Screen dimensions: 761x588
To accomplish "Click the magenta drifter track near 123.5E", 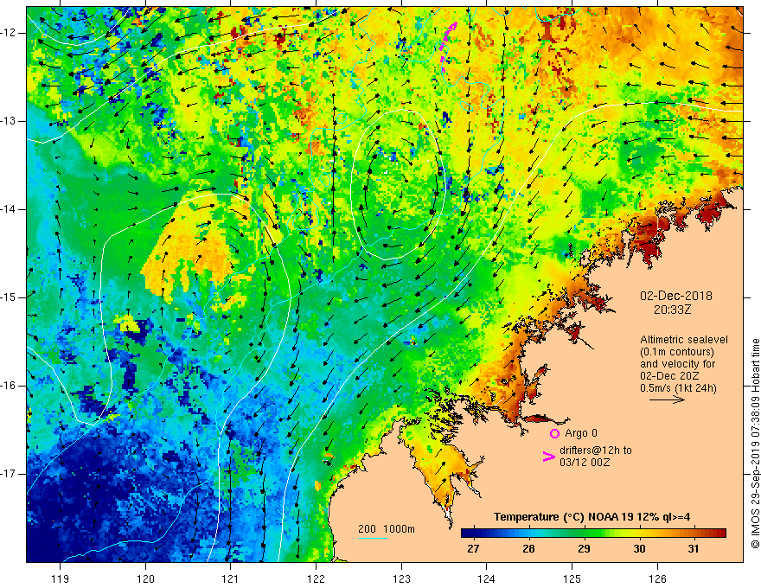I will [x=447, y=46].
